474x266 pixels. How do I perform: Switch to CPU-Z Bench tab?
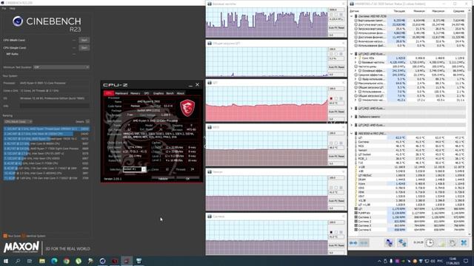click(170, 93)
